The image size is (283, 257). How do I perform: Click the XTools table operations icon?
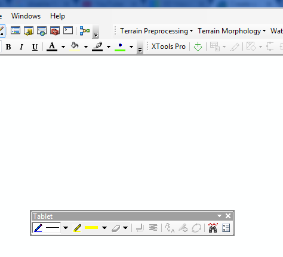point(215,47)
